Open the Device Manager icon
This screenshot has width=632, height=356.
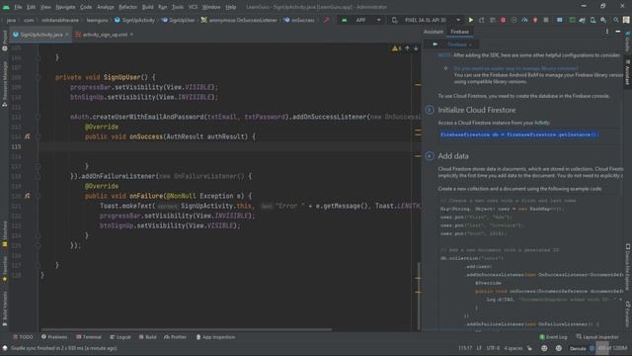pyautogui.click(x=592, y=20)
